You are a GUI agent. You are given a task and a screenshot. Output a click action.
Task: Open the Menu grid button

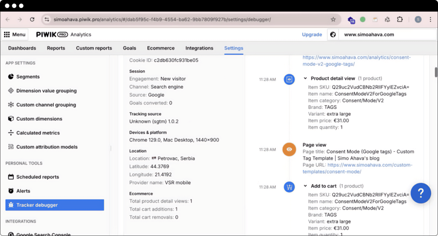click(15, 35)
